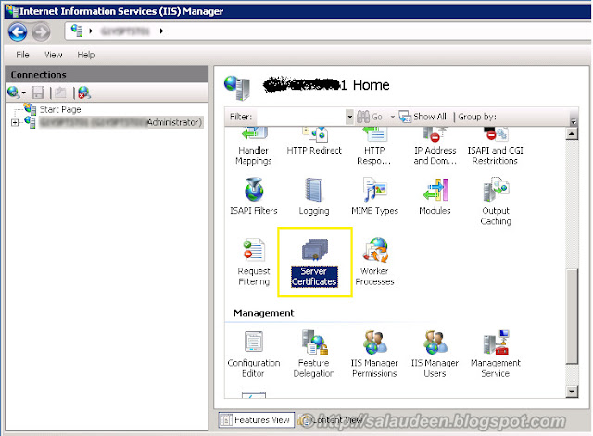Click the Forward navigation arrow
The height and width of the screenshot is (436, 593).
click(x=41, y=31)
